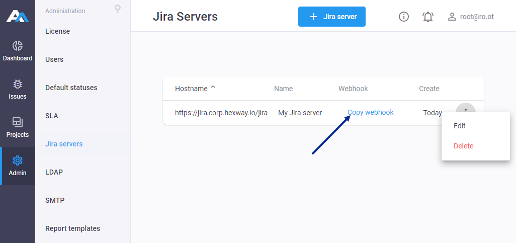Click hostname https://jira.corp.hexway.io/jira
The width and height of the screenshot is (517, 243).
(x=221, y=113)
